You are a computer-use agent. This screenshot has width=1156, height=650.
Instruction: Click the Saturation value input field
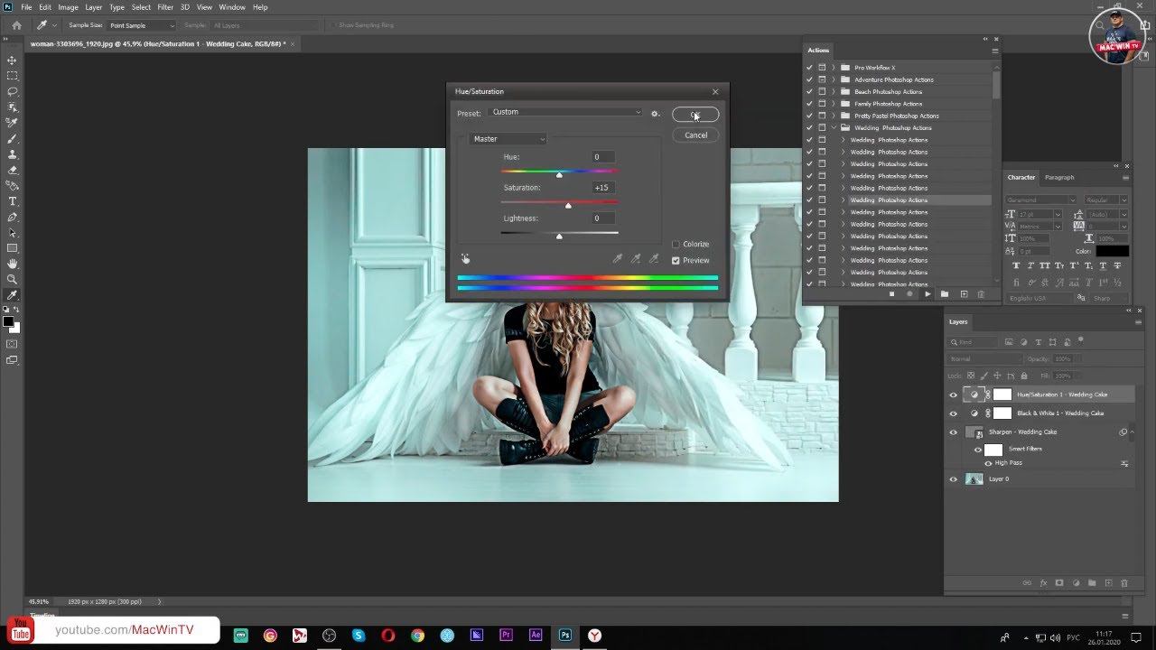602,188
